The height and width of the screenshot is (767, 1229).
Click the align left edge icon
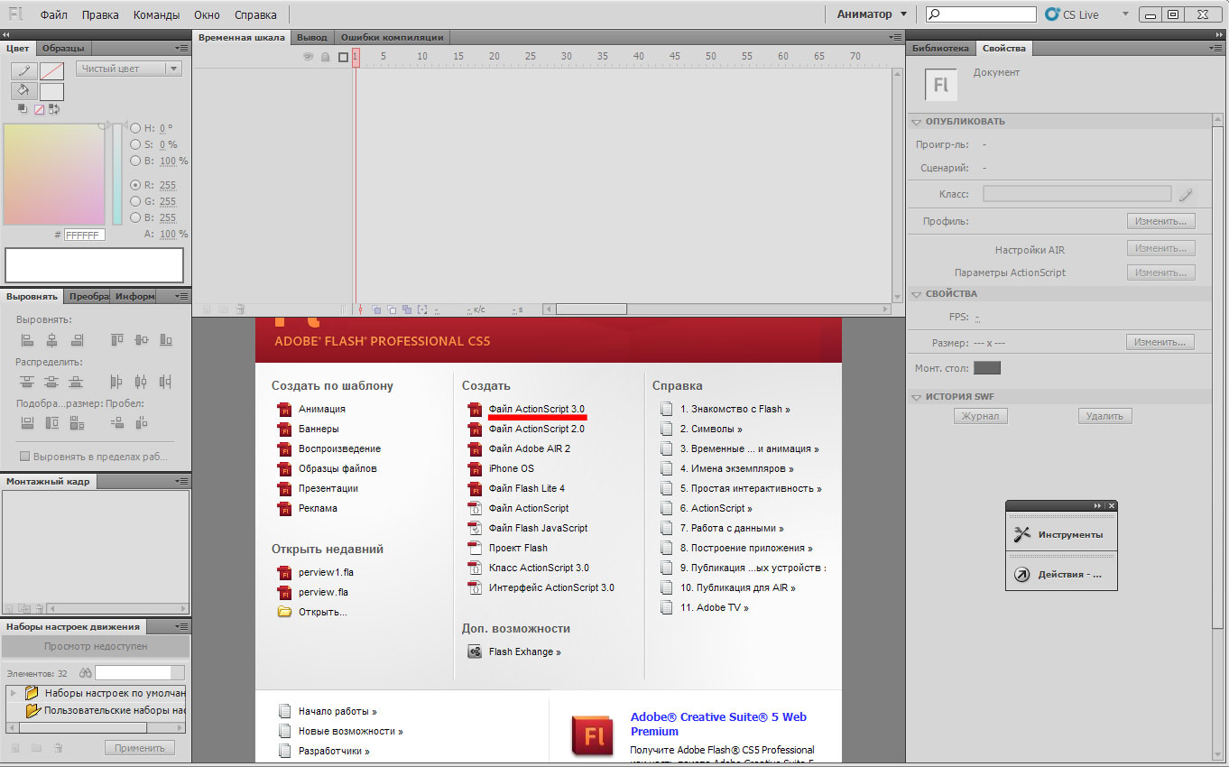coord(27,340)
